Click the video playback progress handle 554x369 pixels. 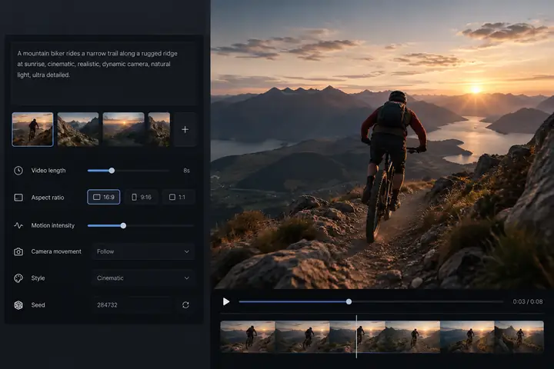[349, 301]
